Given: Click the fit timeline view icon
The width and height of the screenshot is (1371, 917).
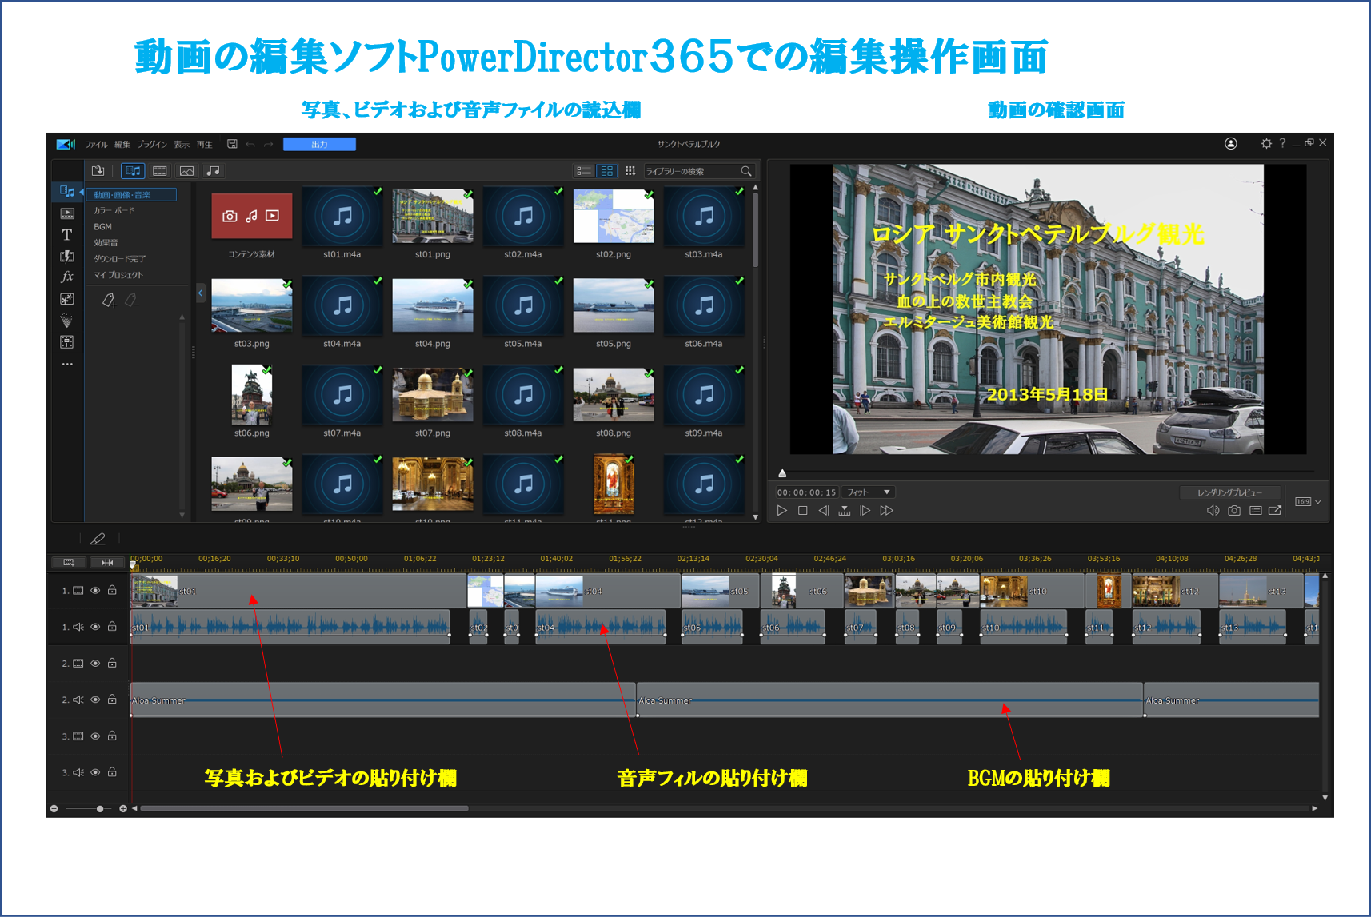Looking at the screenshot, I should coord(107,563).
